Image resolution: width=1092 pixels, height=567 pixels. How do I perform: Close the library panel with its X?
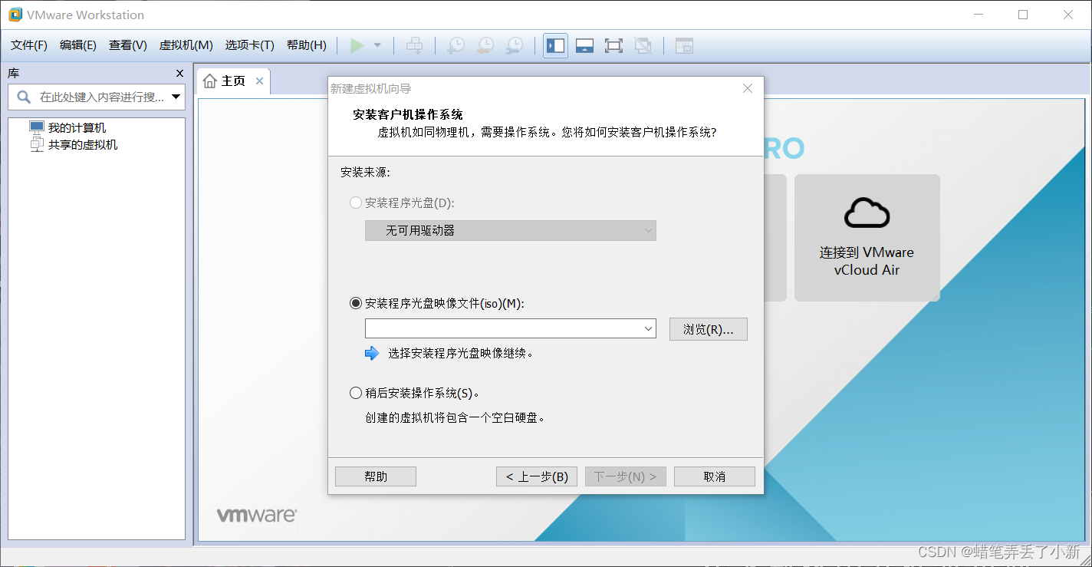(x=180, y=74)
